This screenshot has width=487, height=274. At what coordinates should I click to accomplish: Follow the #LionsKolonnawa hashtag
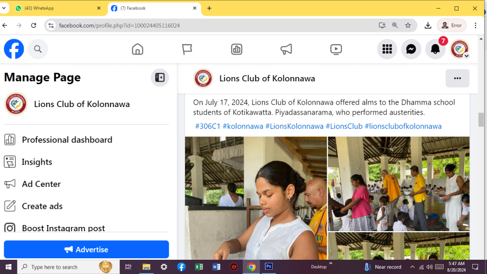pyautogui.click(x=294, y=126)
